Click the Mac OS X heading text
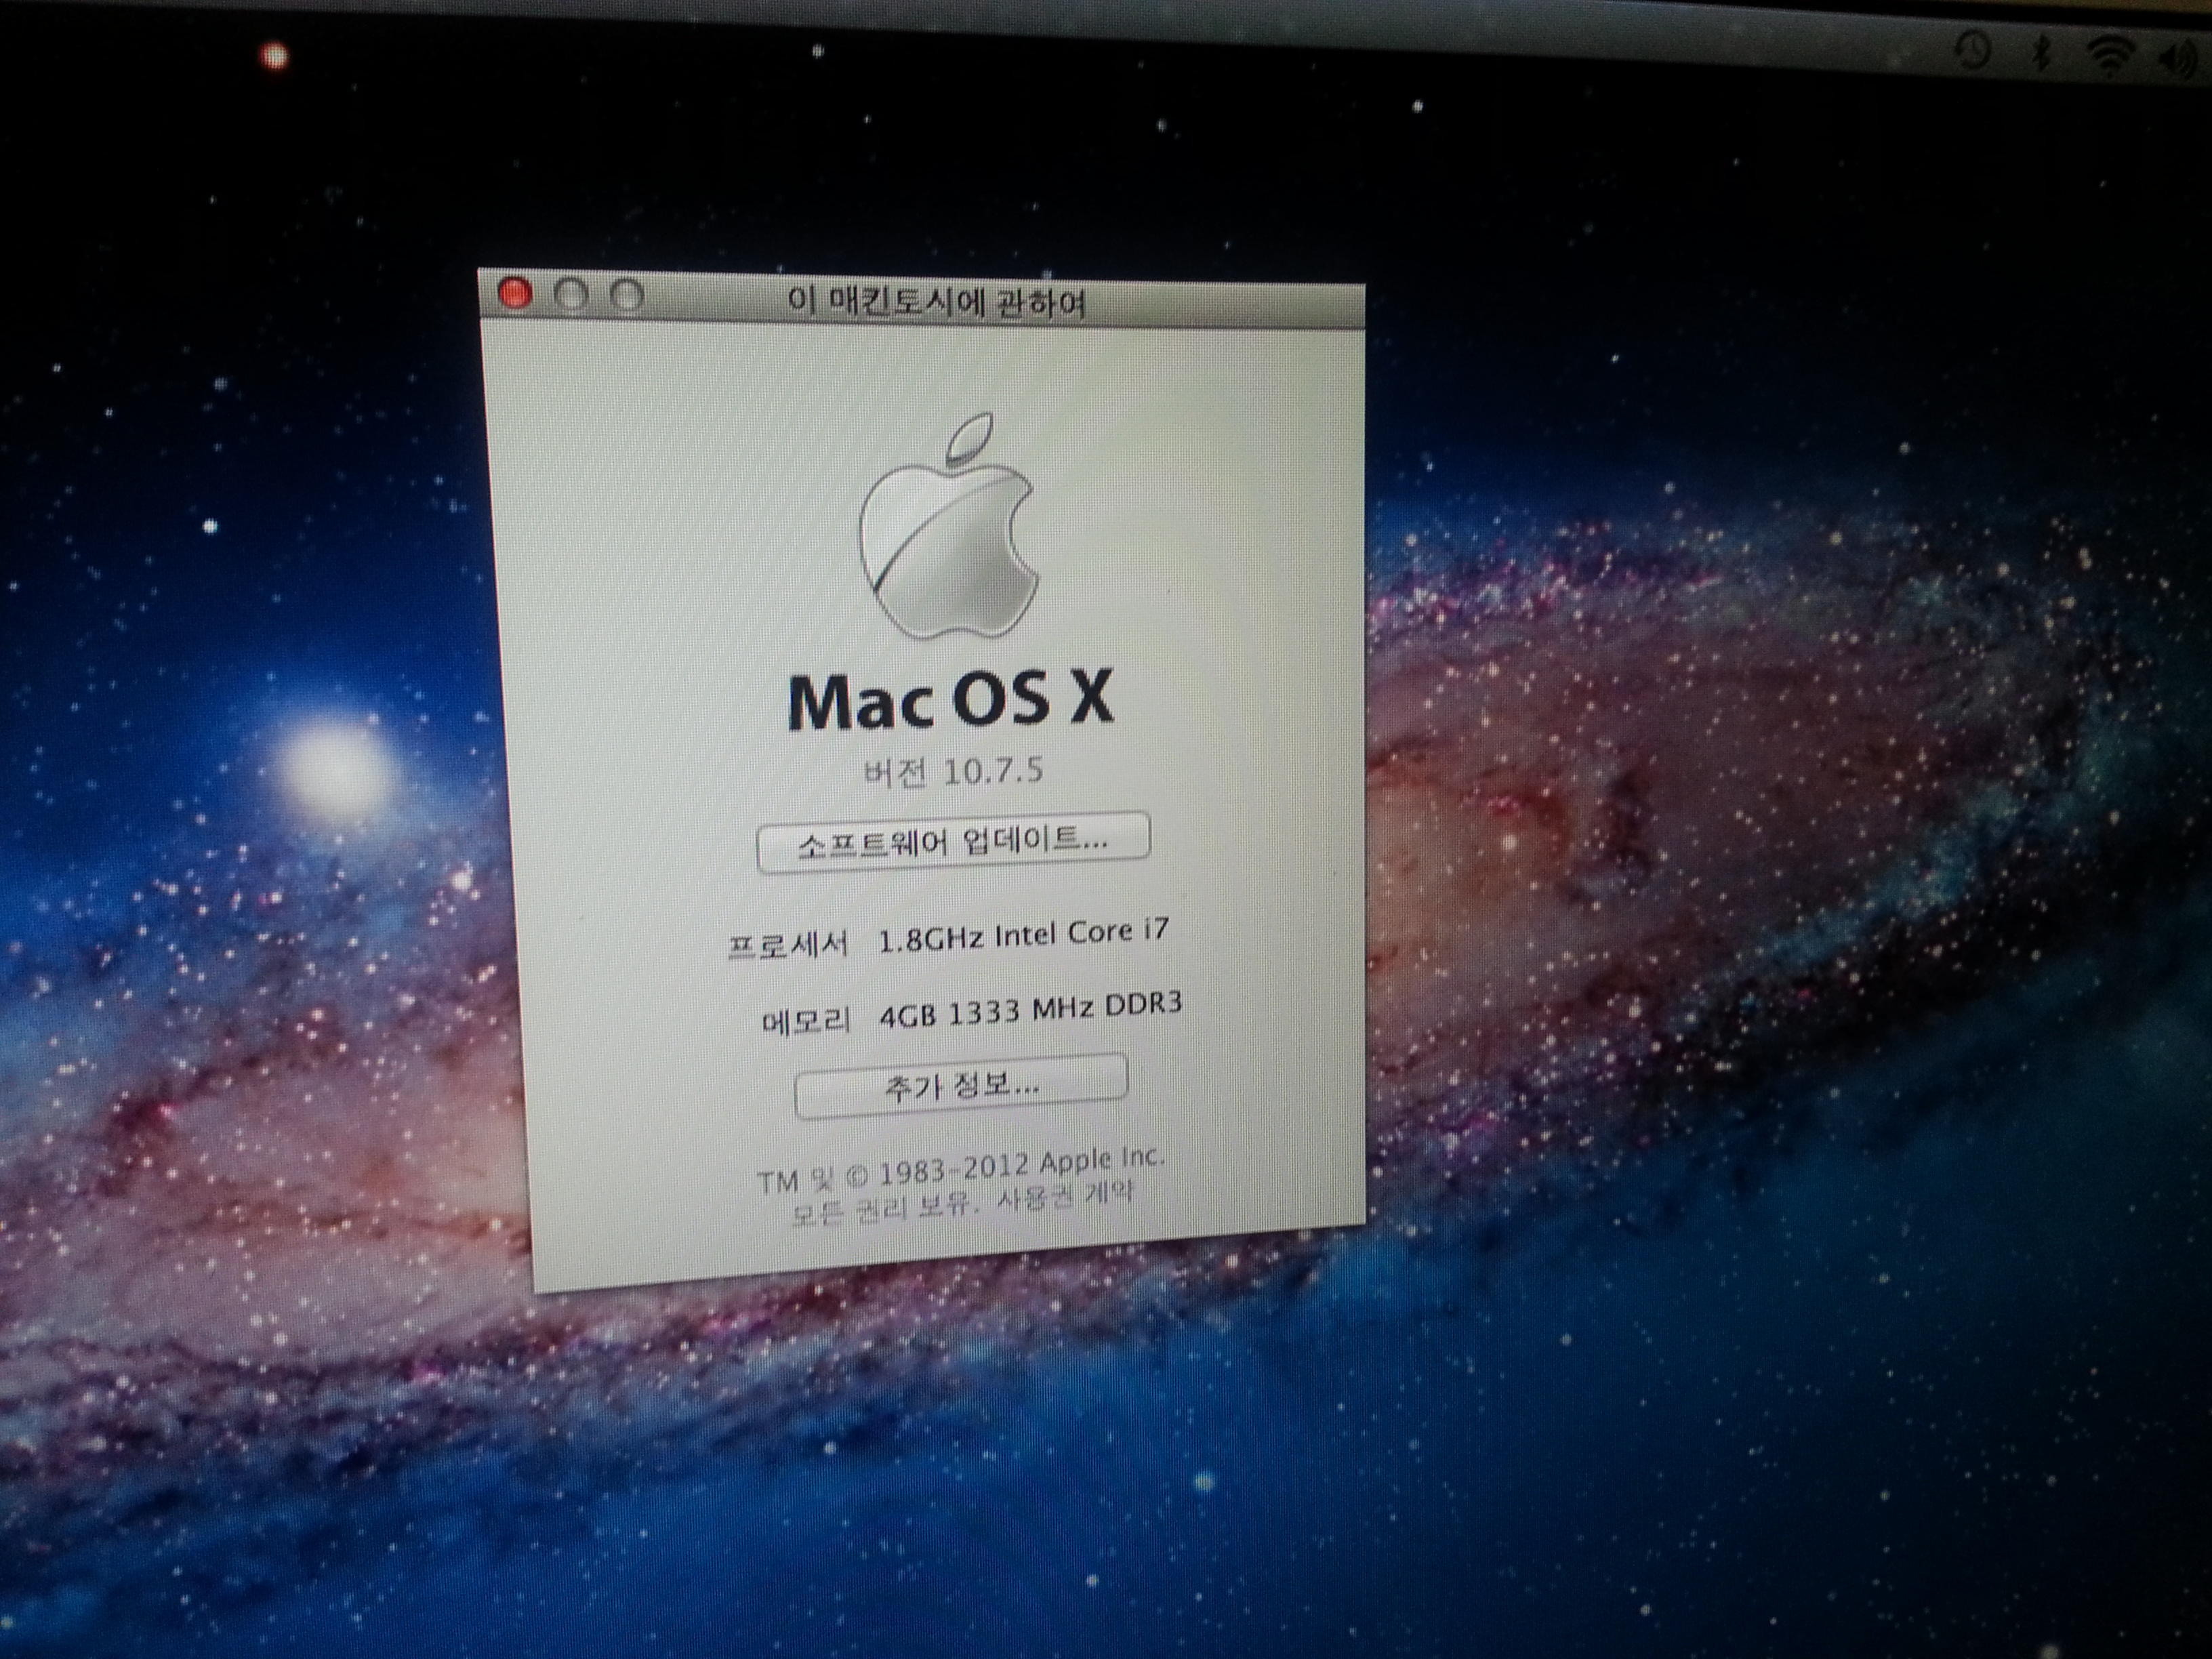Screen dimensions: 2212x1659 [950, 700]
